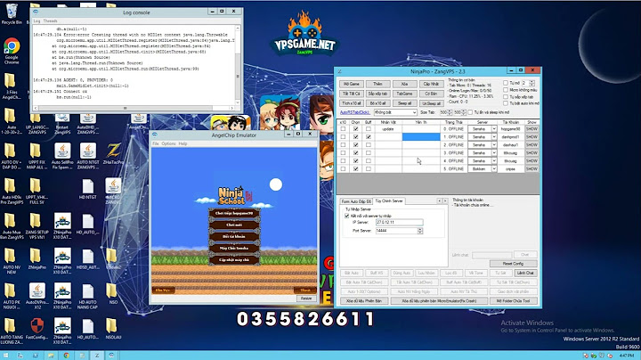Uncheck Kết nối với server tự nhập
The height and width of the screenshot is (360, 641).
[347, 216]
